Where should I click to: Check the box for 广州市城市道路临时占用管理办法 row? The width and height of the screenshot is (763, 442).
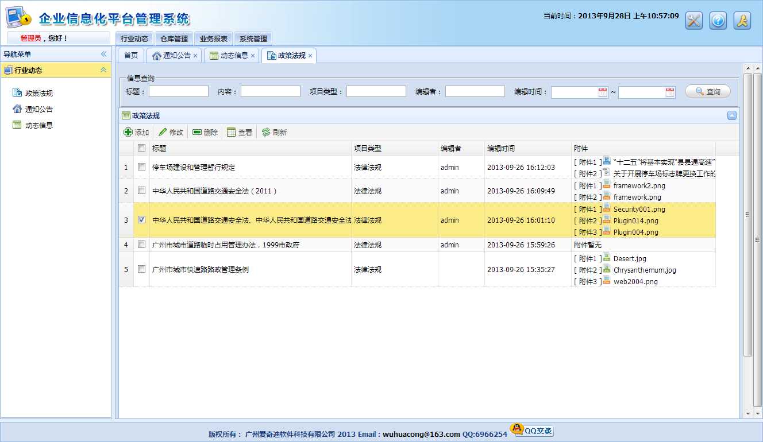coord(141,245)
